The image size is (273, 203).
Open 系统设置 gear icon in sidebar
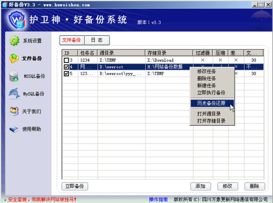(x=14, y=41)
